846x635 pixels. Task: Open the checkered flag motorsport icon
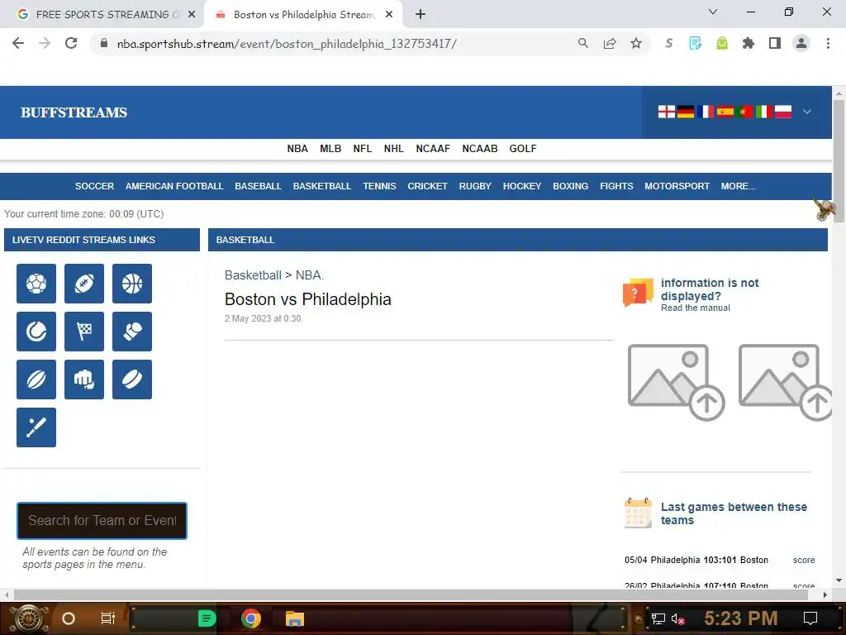pos(84,332)
